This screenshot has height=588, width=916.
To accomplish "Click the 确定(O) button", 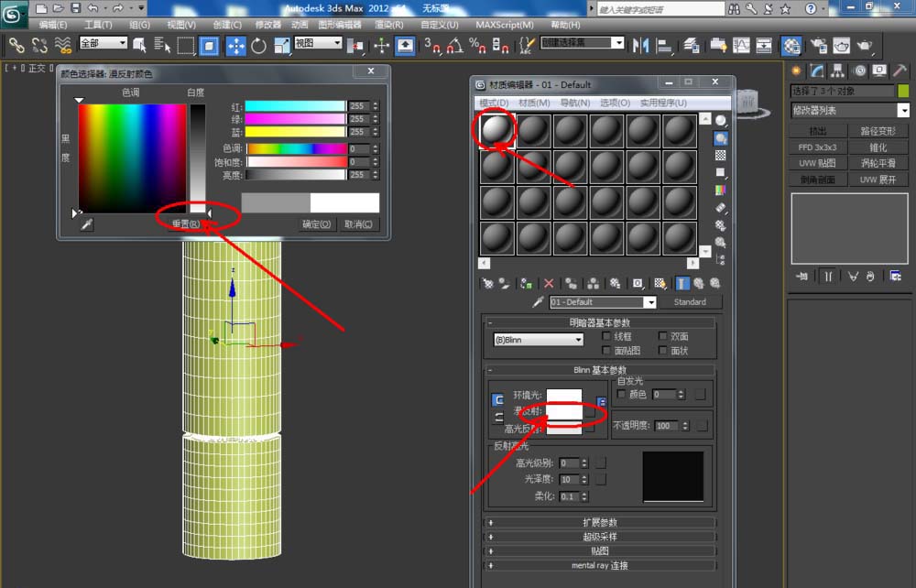I will (317, 224).
